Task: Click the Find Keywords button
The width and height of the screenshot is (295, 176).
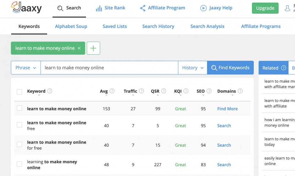Action: tap(230, 68)
